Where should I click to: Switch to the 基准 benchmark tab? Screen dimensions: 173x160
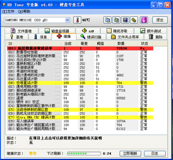[17, 37]
